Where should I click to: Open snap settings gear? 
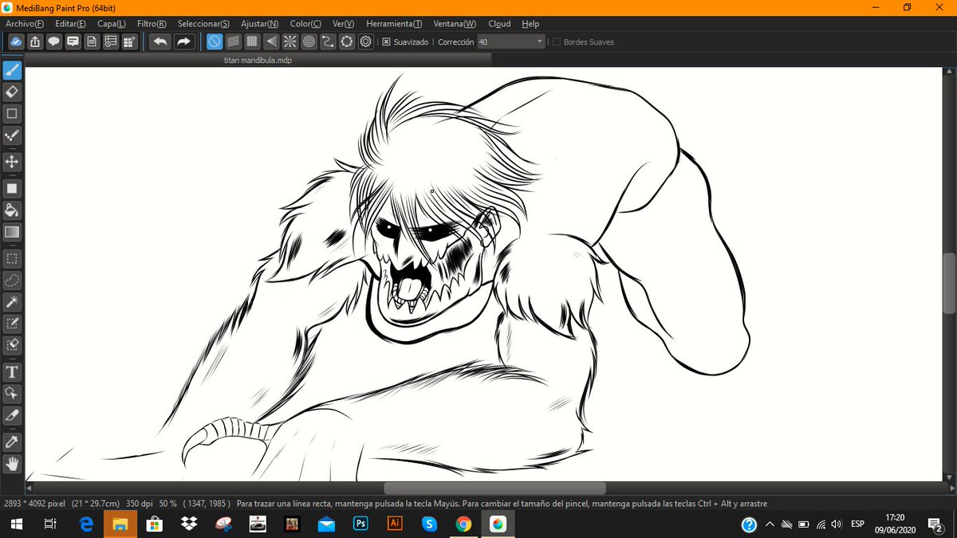[366, 41]
